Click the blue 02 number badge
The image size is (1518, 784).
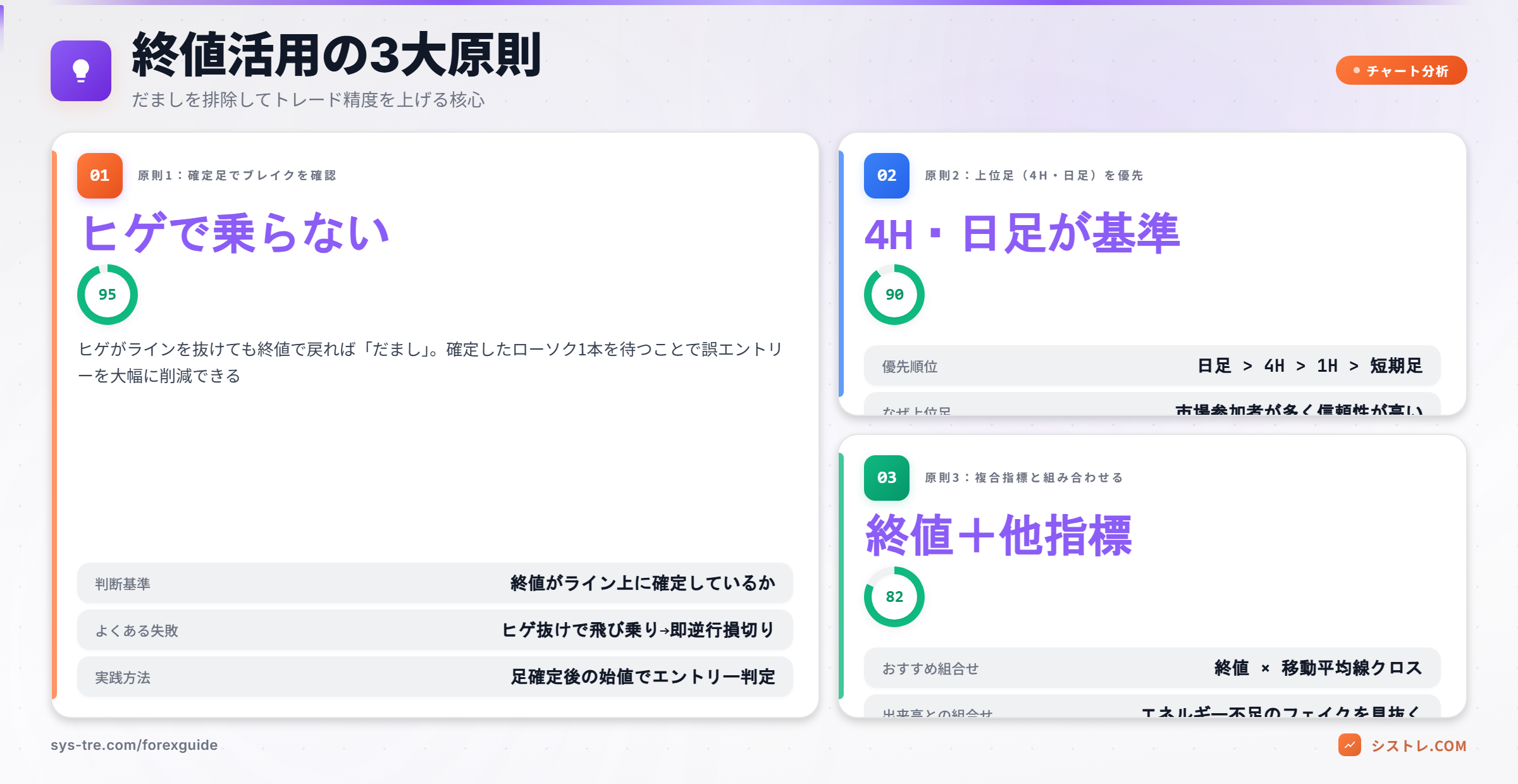[x=887, y=176]
